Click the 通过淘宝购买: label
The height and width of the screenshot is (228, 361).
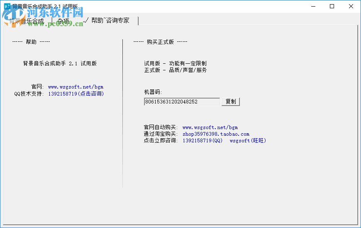coord(161,134)
